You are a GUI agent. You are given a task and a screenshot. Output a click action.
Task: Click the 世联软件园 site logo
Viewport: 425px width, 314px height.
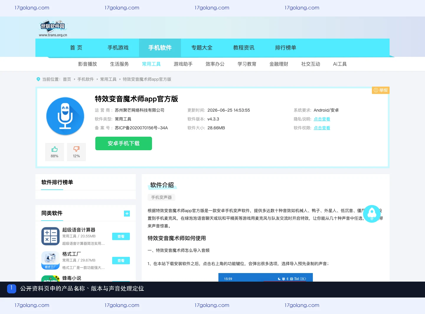click(x=53, y=29)
